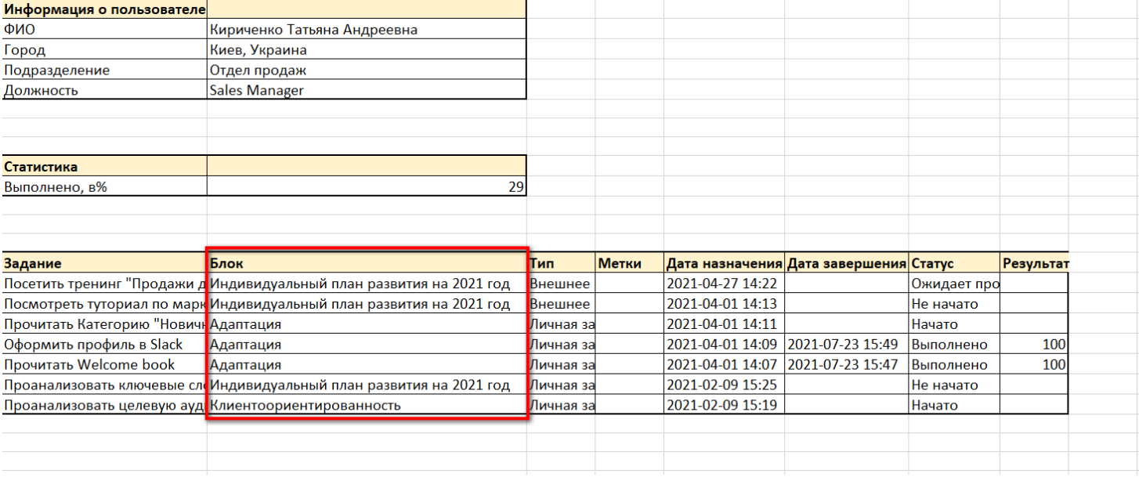Click the 'Должность' label cell
The height and width of the screenshot is (477, 1139).
(x=104, y=89)
